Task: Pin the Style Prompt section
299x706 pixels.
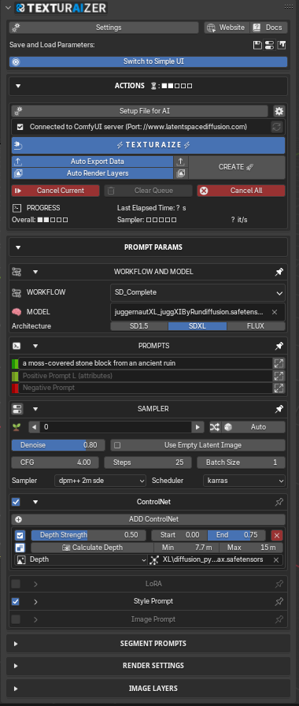Action: (279, 601)
